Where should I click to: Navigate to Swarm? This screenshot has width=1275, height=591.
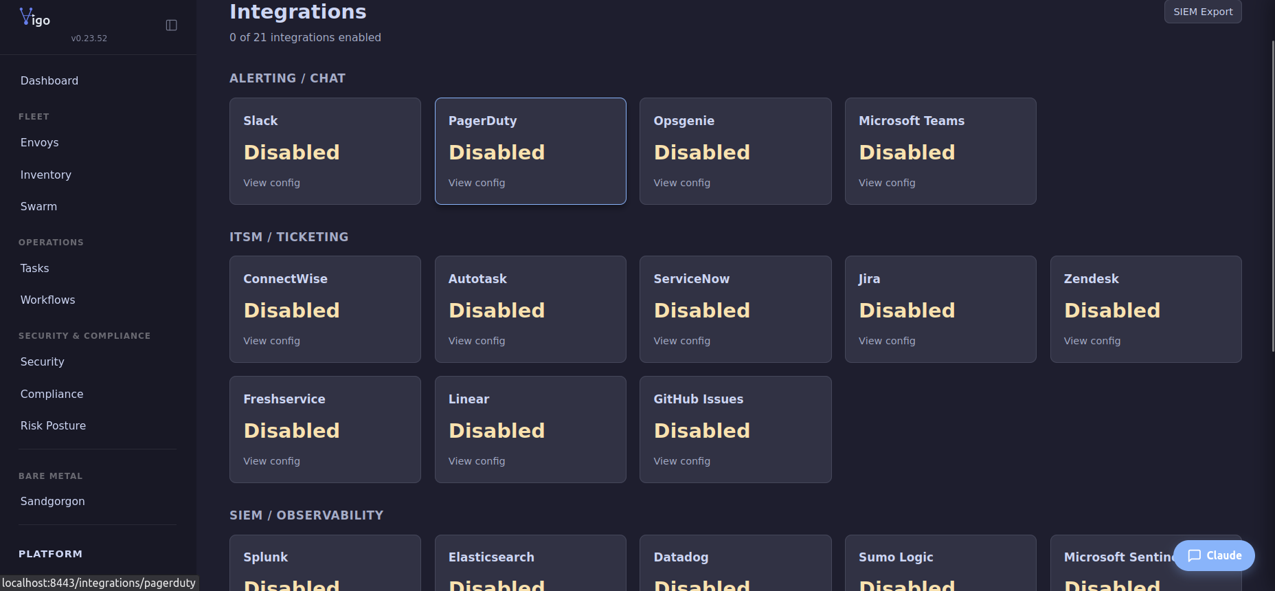(x=39, y=206)
